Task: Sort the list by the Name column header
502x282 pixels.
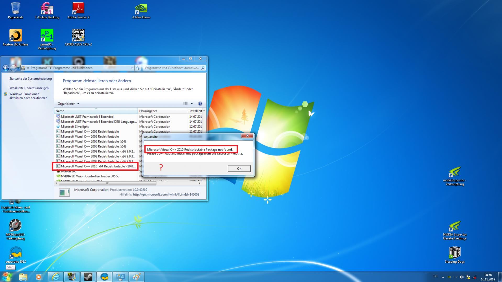Action: pyautogui.click(x=96, y=111)
